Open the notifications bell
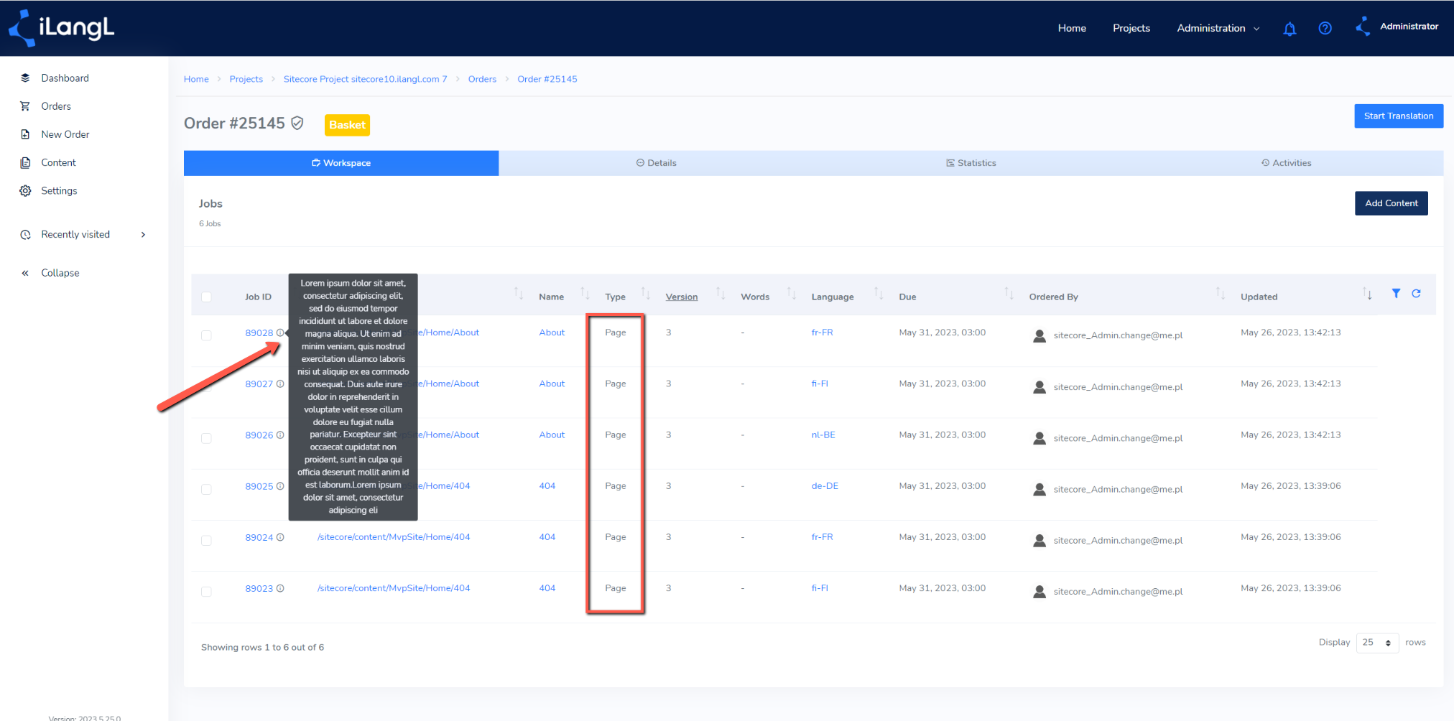Screen dimensions: 1454x721 (x=1289, y=29)
